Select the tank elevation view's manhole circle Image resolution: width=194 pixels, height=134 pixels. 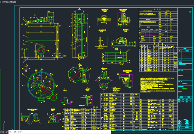(x=41, y=50)
